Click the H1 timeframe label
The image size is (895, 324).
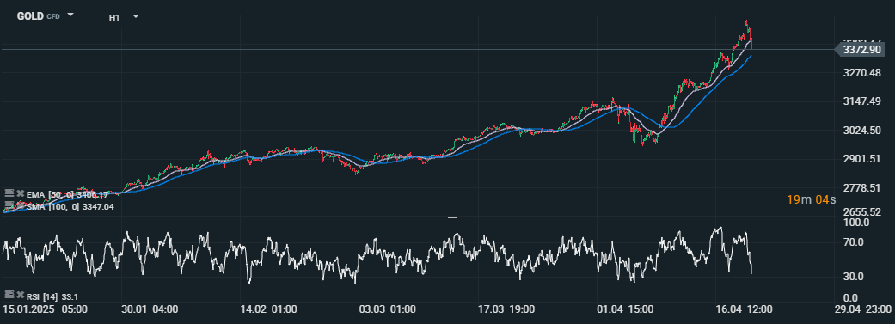(114, 18)
